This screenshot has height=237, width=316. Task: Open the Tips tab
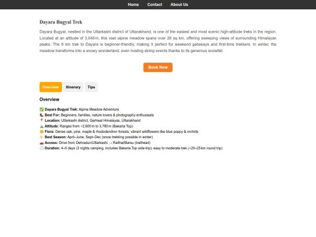pos(91,87)
